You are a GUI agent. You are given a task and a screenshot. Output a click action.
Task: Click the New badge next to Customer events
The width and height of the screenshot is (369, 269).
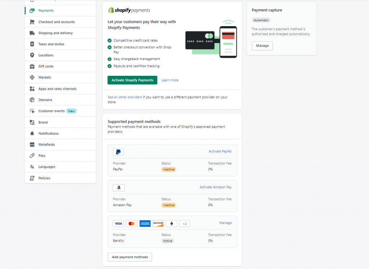71,111
